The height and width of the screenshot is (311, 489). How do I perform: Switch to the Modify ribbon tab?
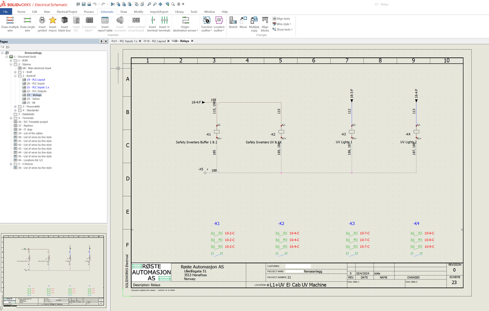coord(138,11)
